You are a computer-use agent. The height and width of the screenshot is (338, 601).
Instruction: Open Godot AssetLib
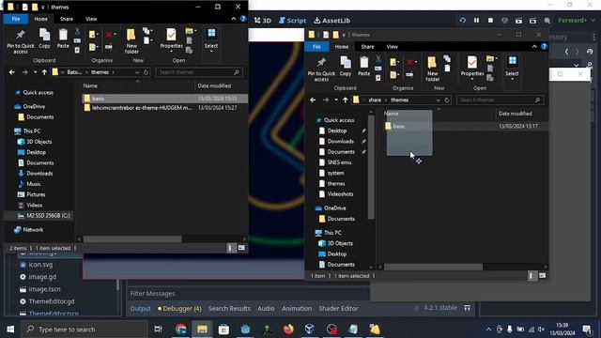(331, 21)
